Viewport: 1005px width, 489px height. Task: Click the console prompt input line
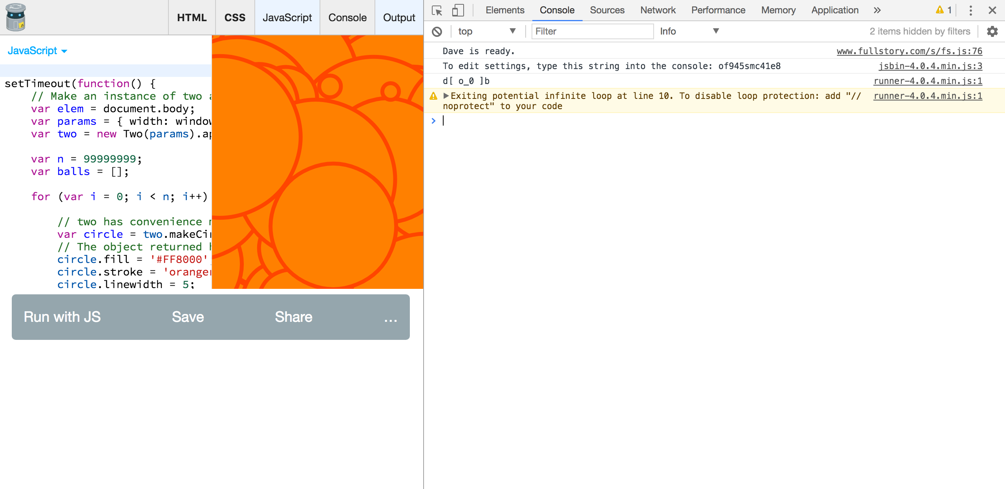coord(714,121)
